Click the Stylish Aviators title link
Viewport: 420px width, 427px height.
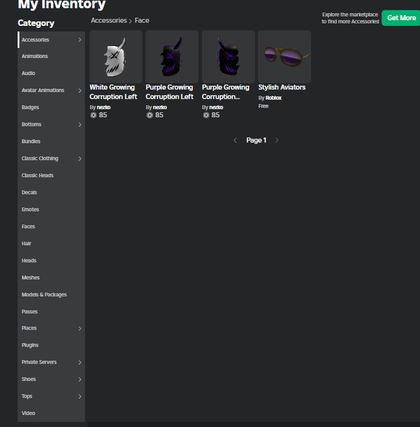click(282, 88)
